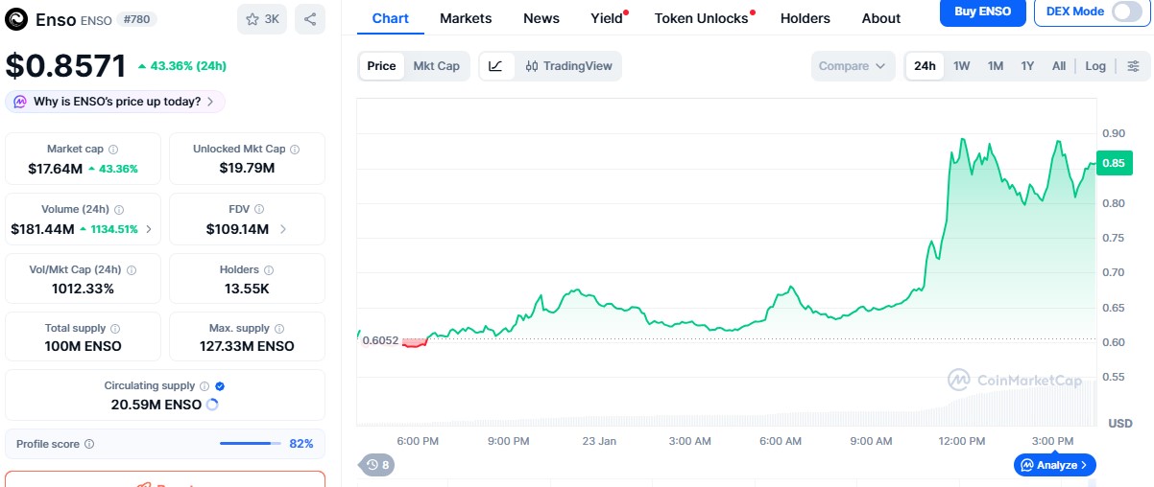The image size is (1154, 487).
Task: Click the share icon next to watchlist
Action: pyautogui.click(x=310, y=19)
